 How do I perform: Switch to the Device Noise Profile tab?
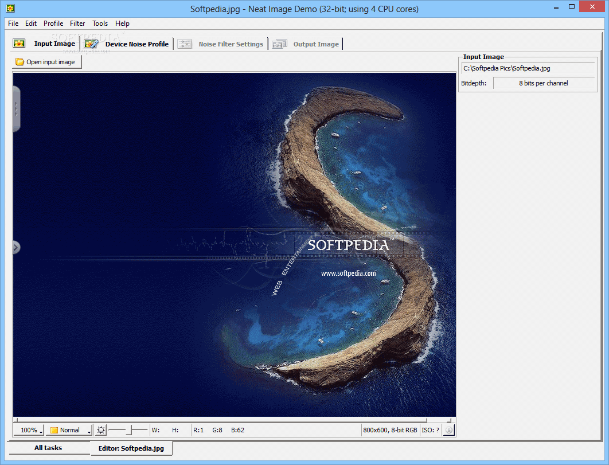(x=128, y=44)
